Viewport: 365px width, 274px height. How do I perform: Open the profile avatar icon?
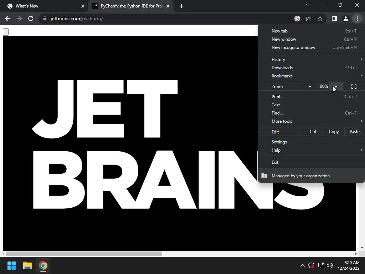pos(346,19)
